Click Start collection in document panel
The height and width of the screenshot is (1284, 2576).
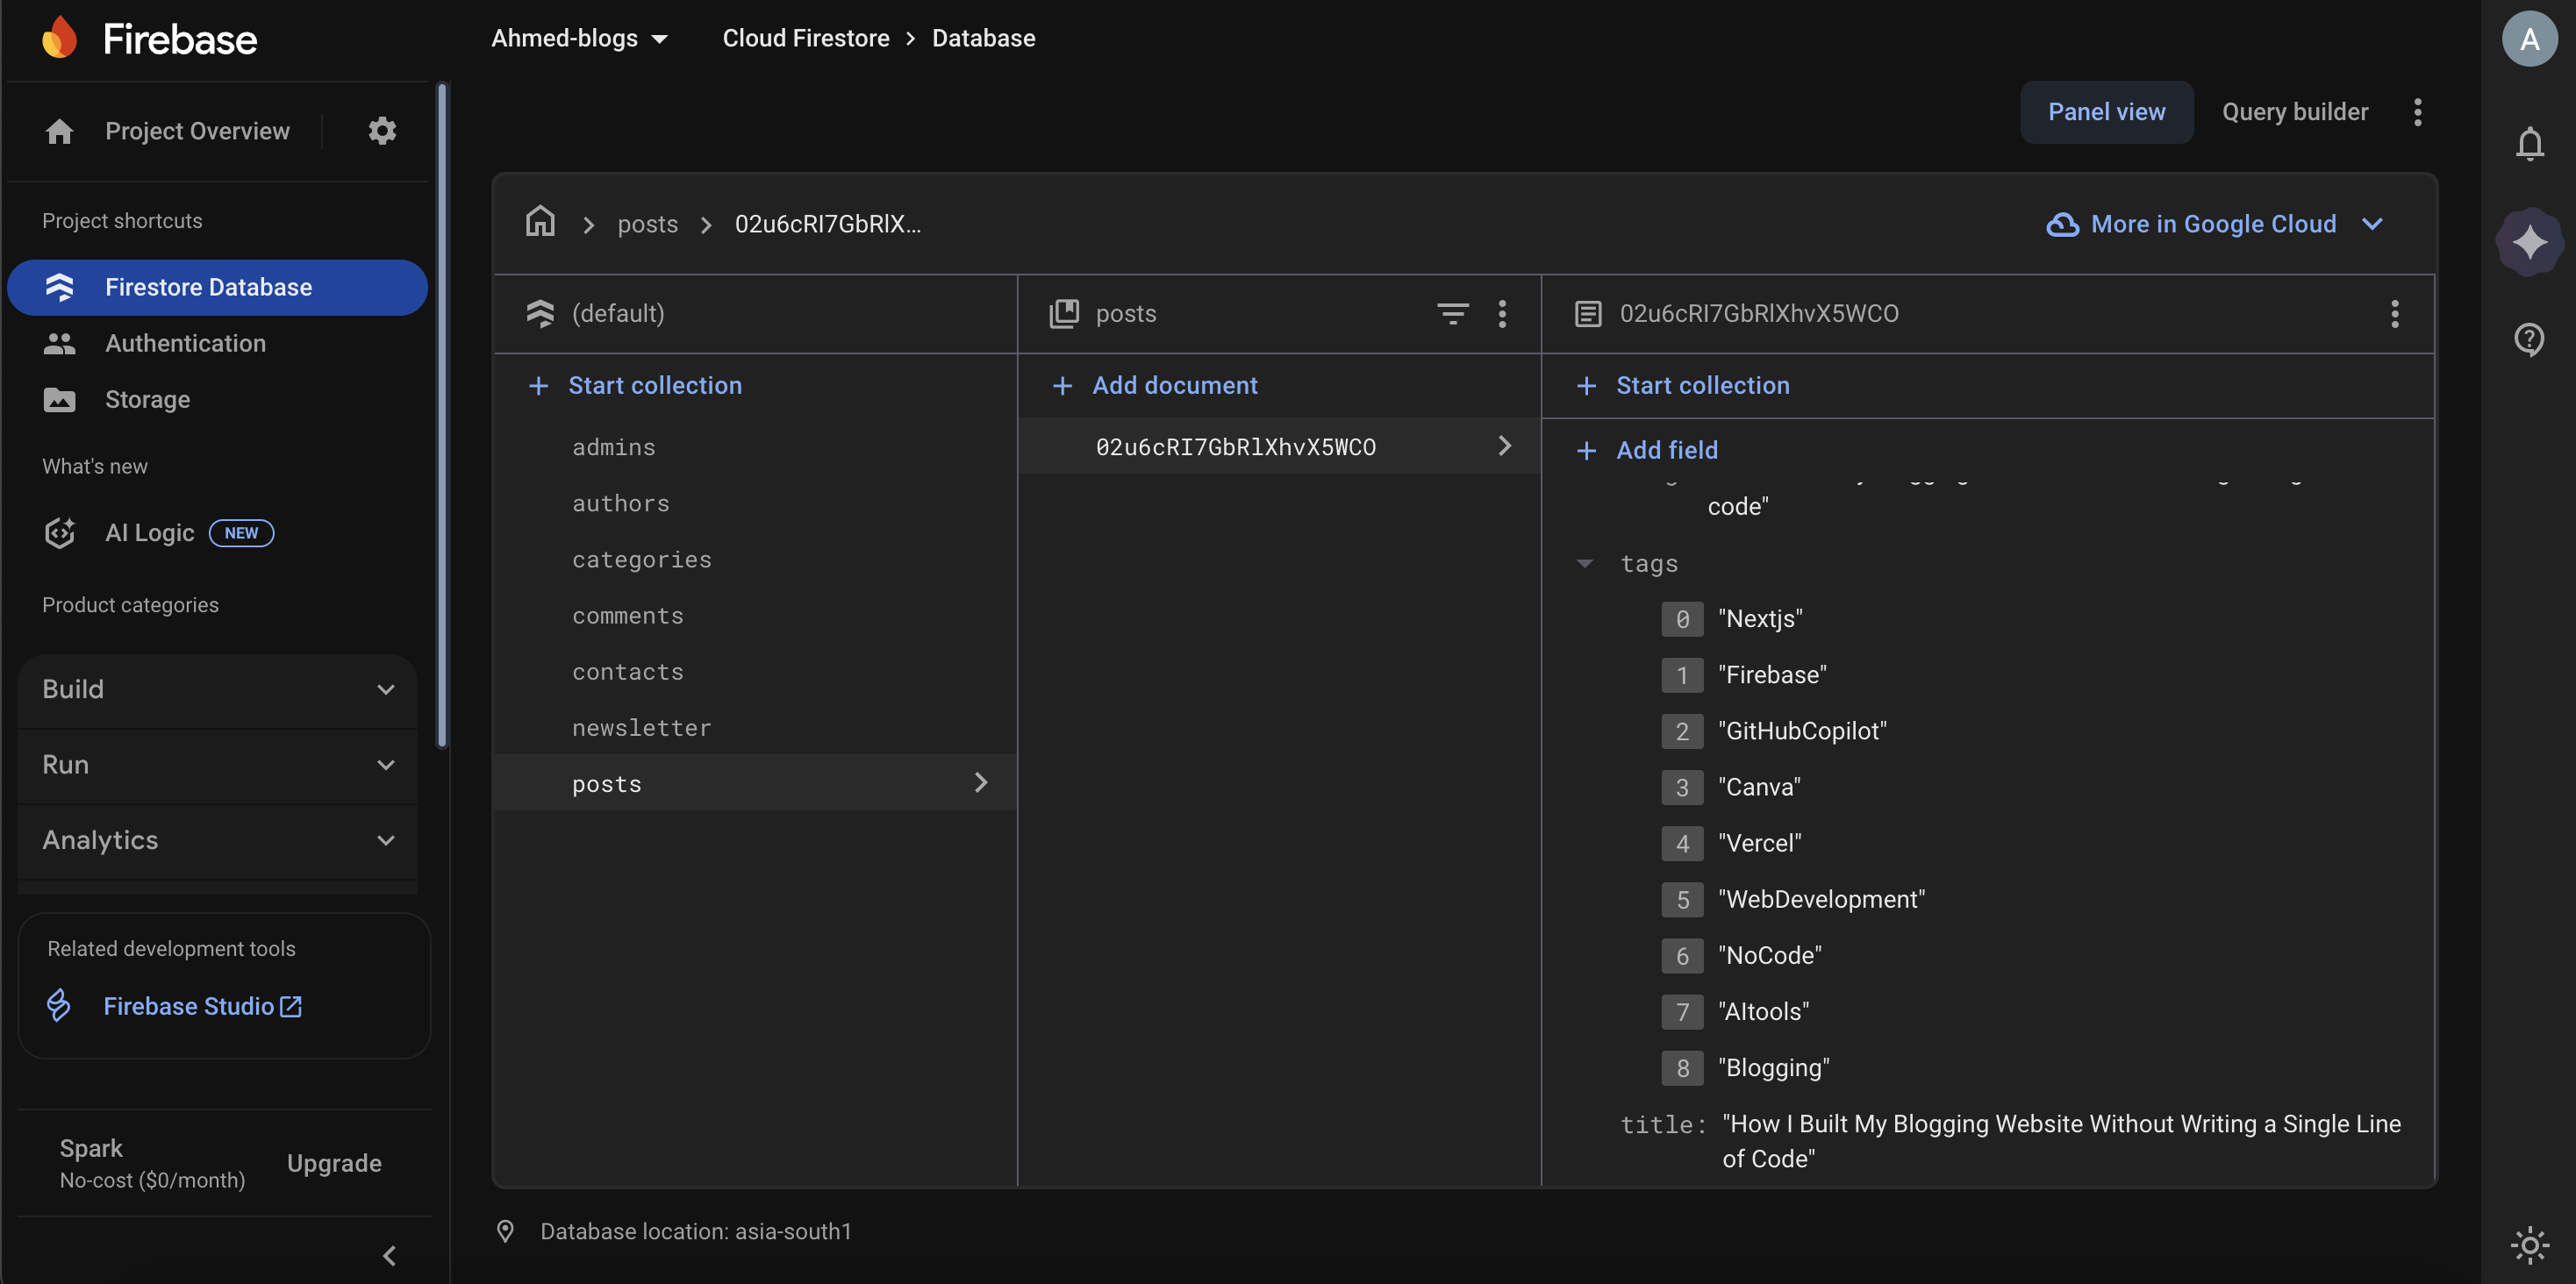pyautogui.click(x=1684, y=386)
